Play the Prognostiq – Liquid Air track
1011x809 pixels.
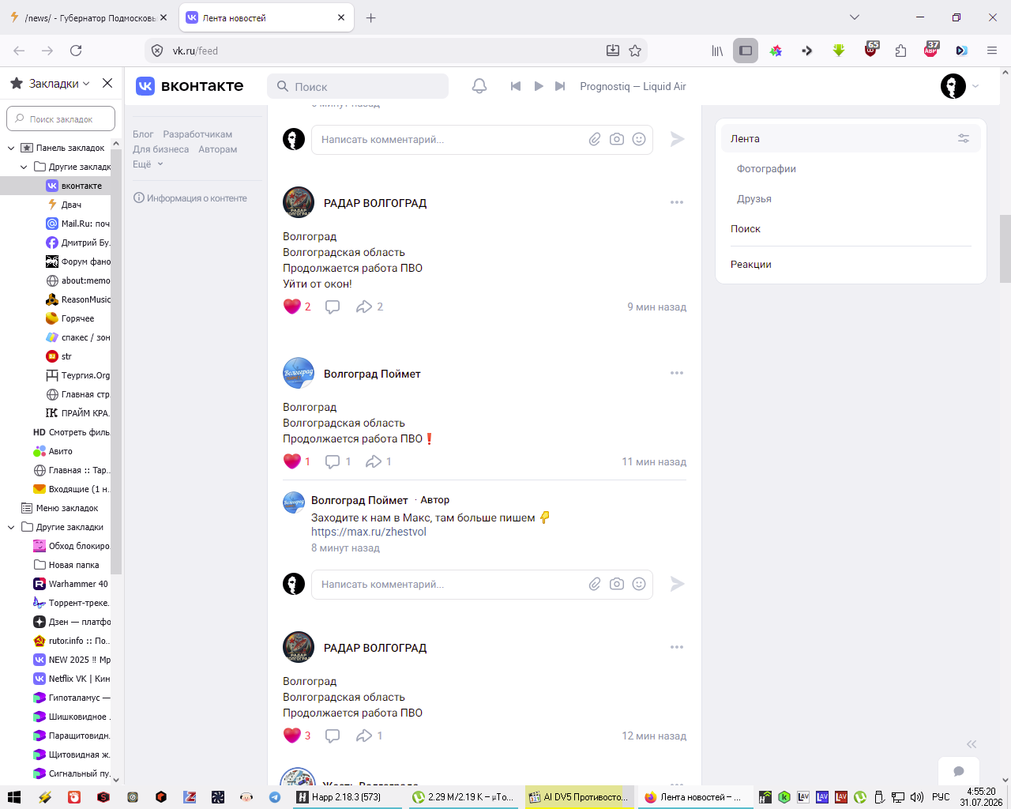(x=539, y=86)
